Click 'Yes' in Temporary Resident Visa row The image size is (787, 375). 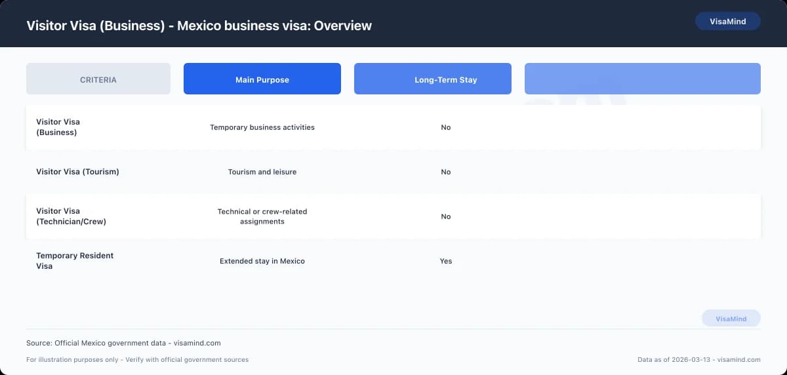click(x=446, y=261)
